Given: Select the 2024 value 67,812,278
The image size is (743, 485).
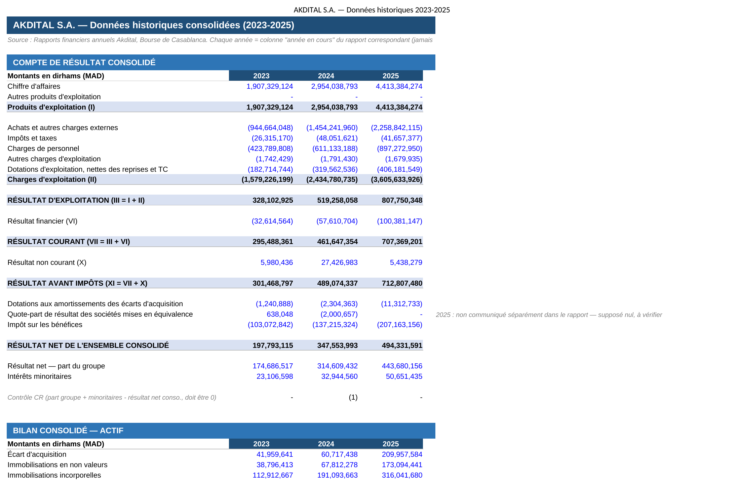Looking at the screenshot, I should pos(340,465).
